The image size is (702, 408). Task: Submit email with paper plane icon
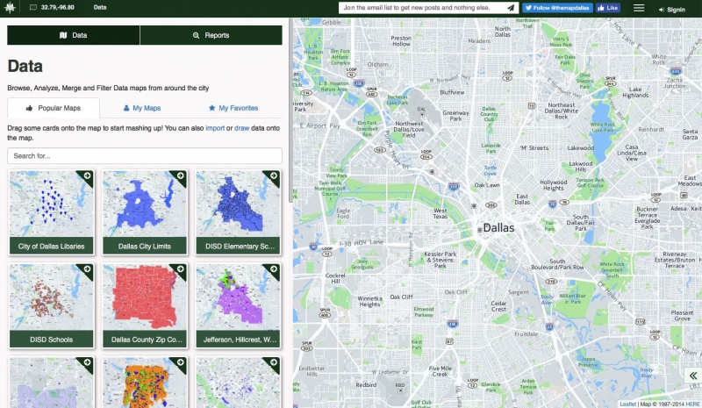[x=511, y=8]
